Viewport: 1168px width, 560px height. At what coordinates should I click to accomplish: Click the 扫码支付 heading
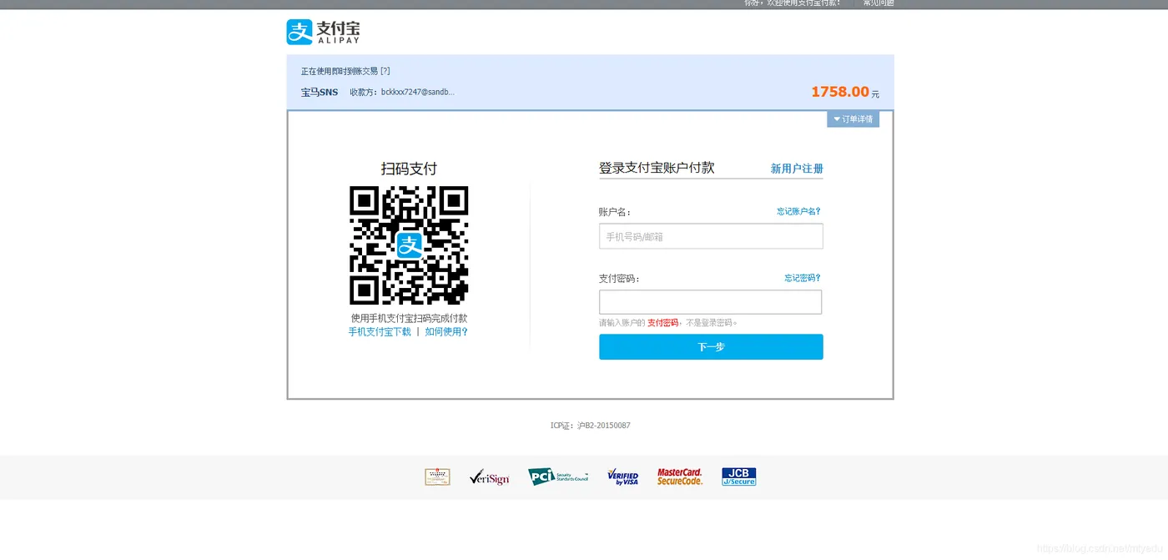(409, 169)
